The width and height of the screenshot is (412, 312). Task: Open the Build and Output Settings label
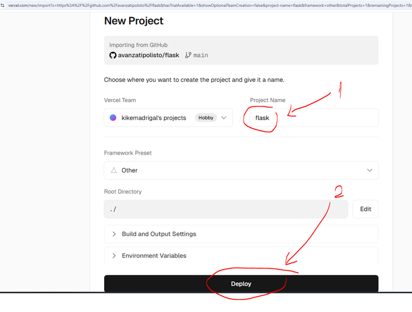(159, 234)
